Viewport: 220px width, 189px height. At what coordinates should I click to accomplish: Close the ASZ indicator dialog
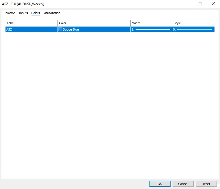coord(213,4)
